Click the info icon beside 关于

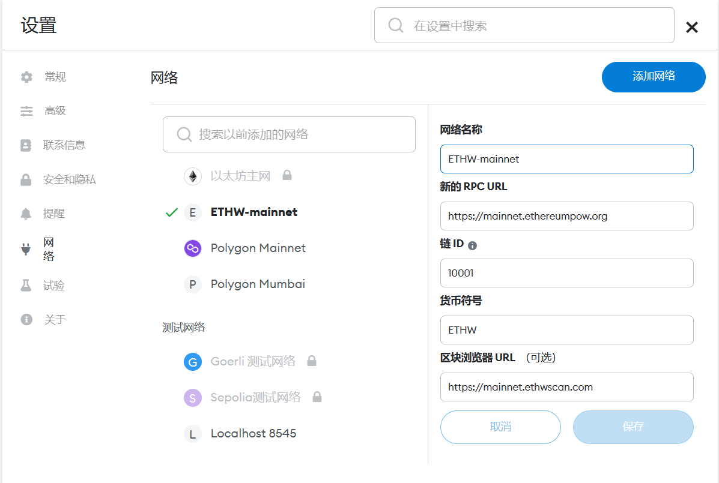click(26, 320)
